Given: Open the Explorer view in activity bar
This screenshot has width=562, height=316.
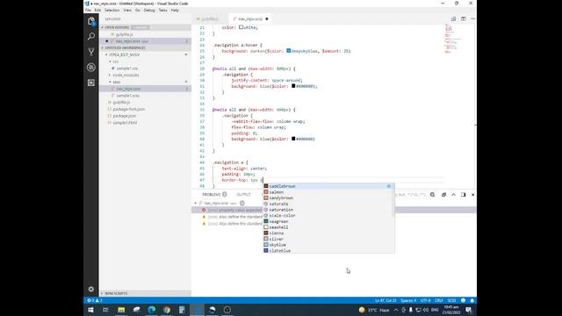Looking at the screenshot, I should 91,21.
